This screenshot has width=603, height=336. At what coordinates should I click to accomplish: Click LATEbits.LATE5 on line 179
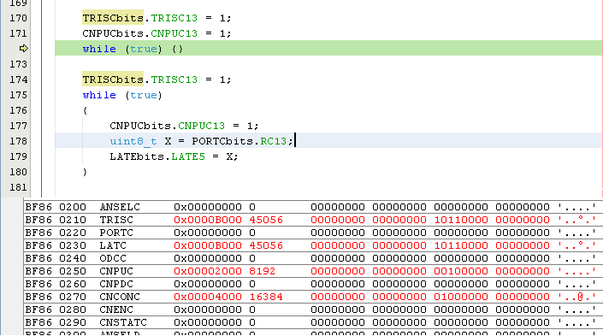tap(157, 156)
